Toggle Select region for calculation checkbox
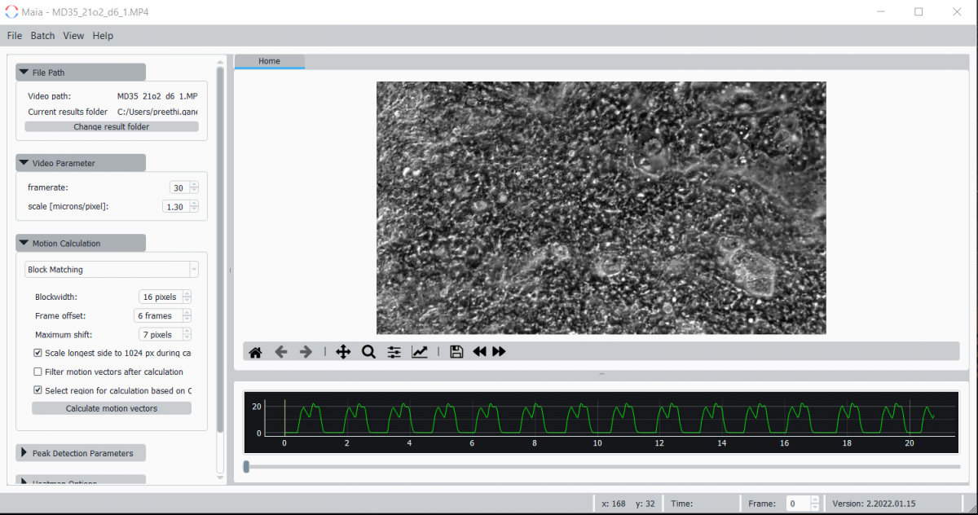The height and width of the screenshot is (515, 978). pos(37,390)
